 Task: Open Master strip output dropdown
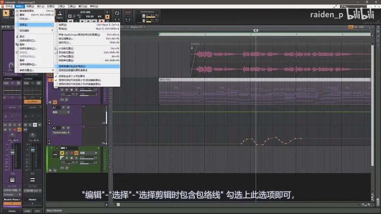click(32, 190)
